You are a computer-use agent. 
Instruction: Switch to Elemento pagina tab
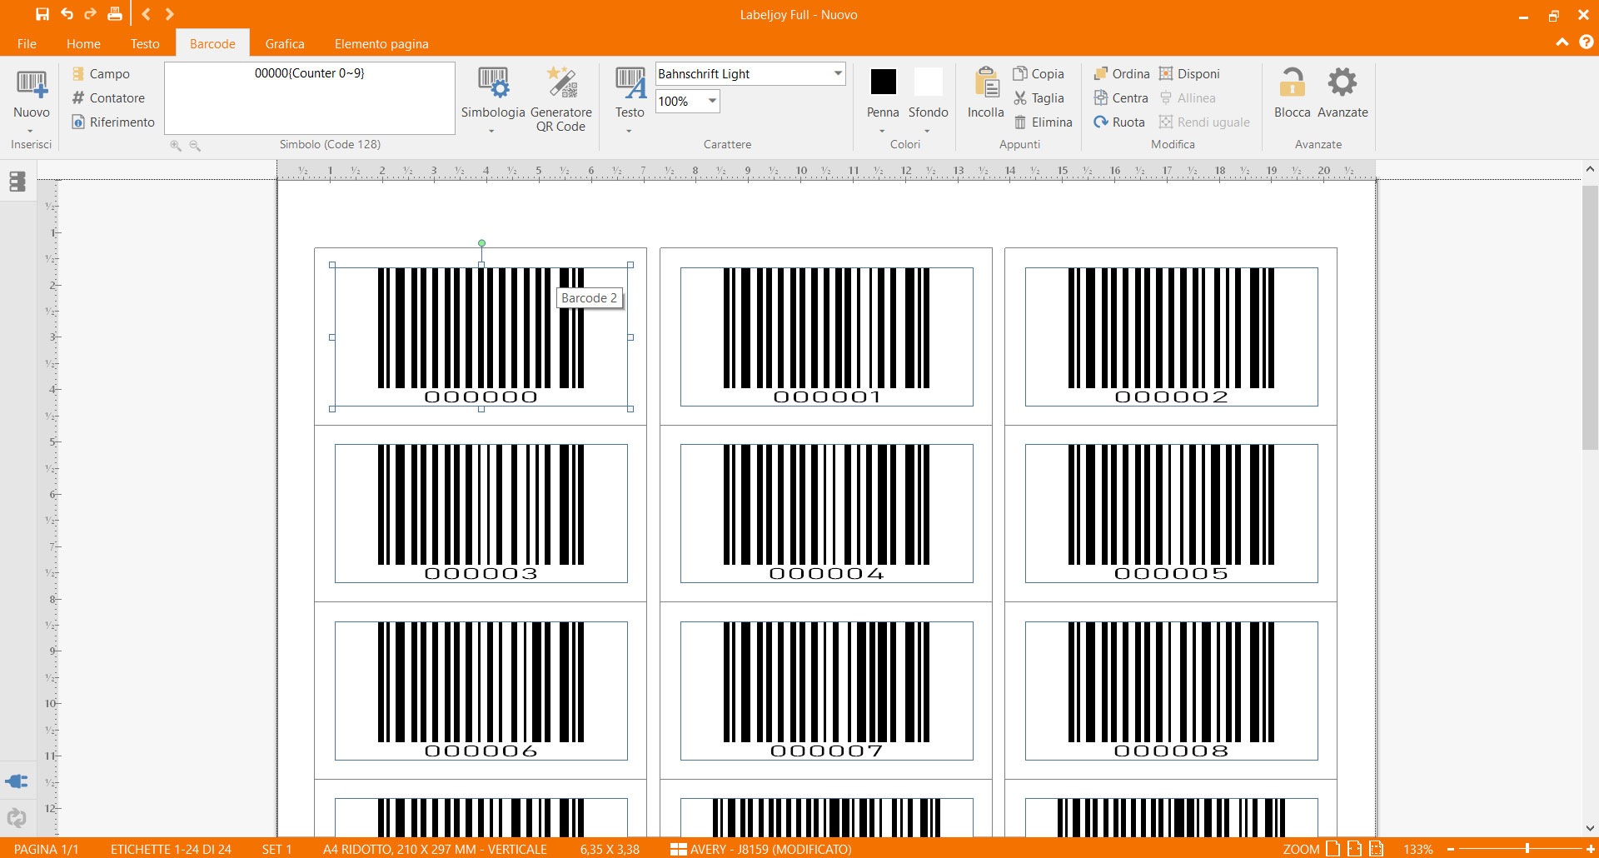(x=381, y=43)
